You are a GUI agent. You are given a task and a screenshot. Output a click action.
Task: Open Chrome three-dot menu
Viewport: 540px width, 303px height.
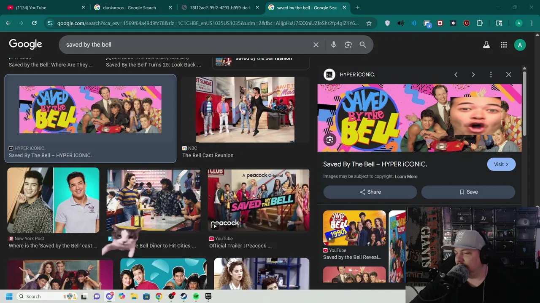click(x=532, y=23)
